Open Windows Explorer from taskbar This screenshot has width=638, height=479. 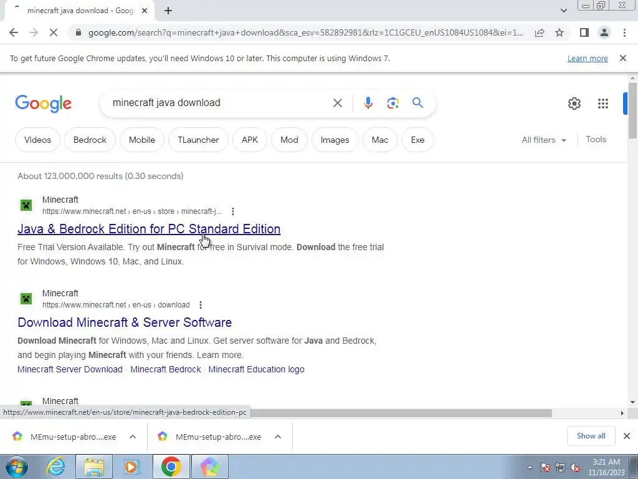click(94, 467)
